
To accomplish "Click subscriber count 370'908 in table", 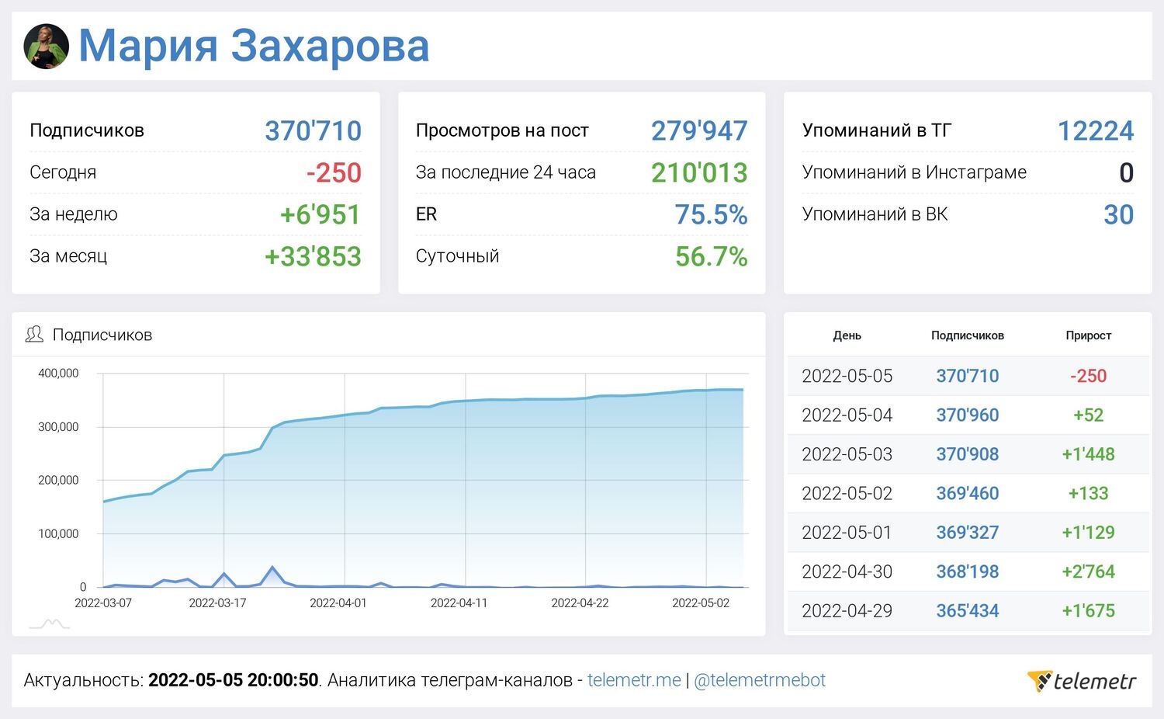I will point(968,454).
